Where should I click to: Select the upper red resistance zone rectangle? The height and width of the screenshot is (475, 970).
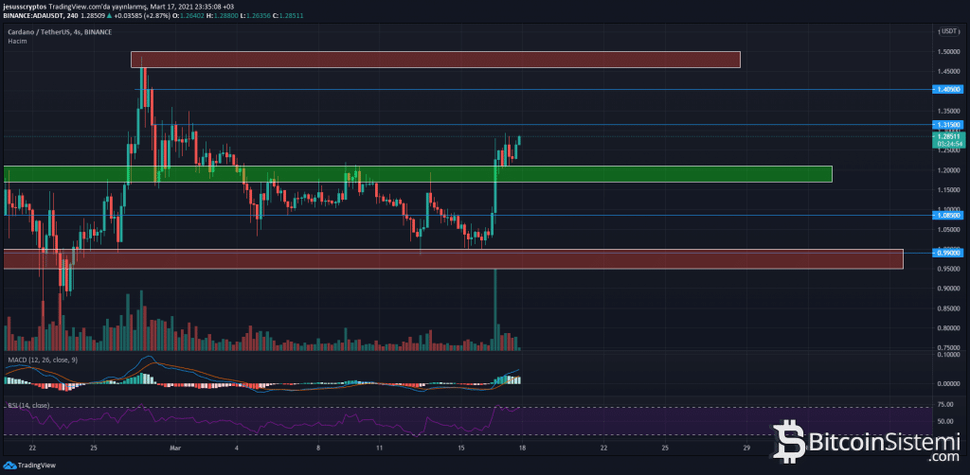(434, 60)
